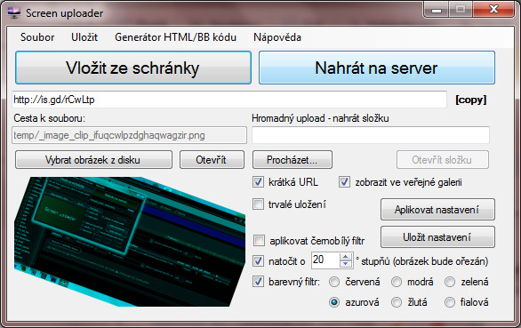Click the 'stupňů (obrázek bude ořezán)' text
Viewport: 521px width, 328px height.
pyautogui.click(x=425, y=261)
